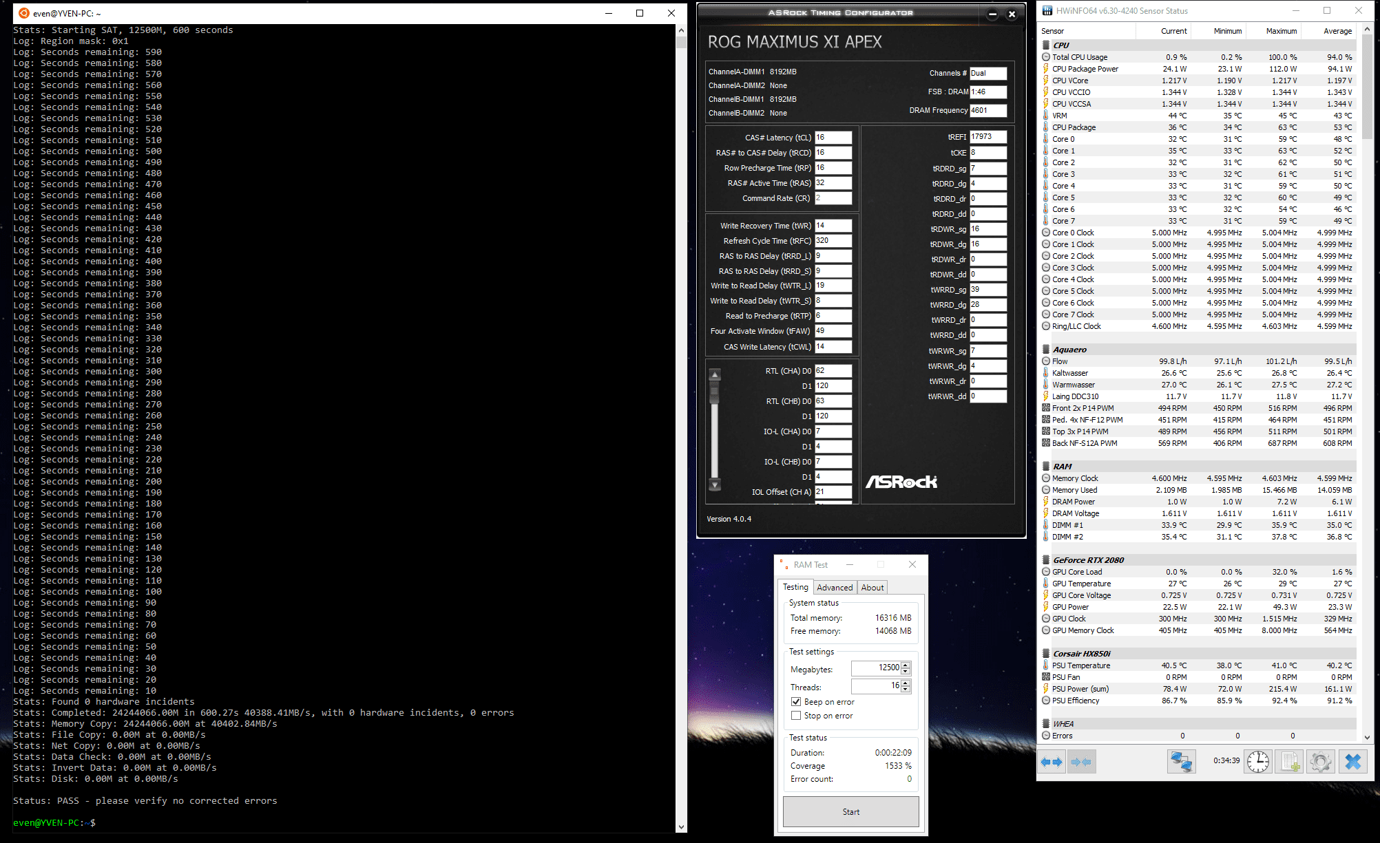Click the power icon beside CPU Package Power
Image resolution: width=1380 pixels, height=843 pixels.
point(1046,69)
